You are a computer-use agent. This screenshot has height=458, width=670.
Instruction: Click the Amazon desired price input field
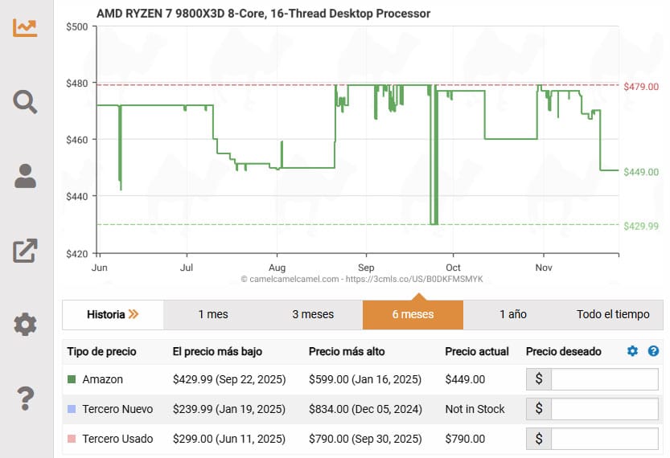click(x=604, y=379)
